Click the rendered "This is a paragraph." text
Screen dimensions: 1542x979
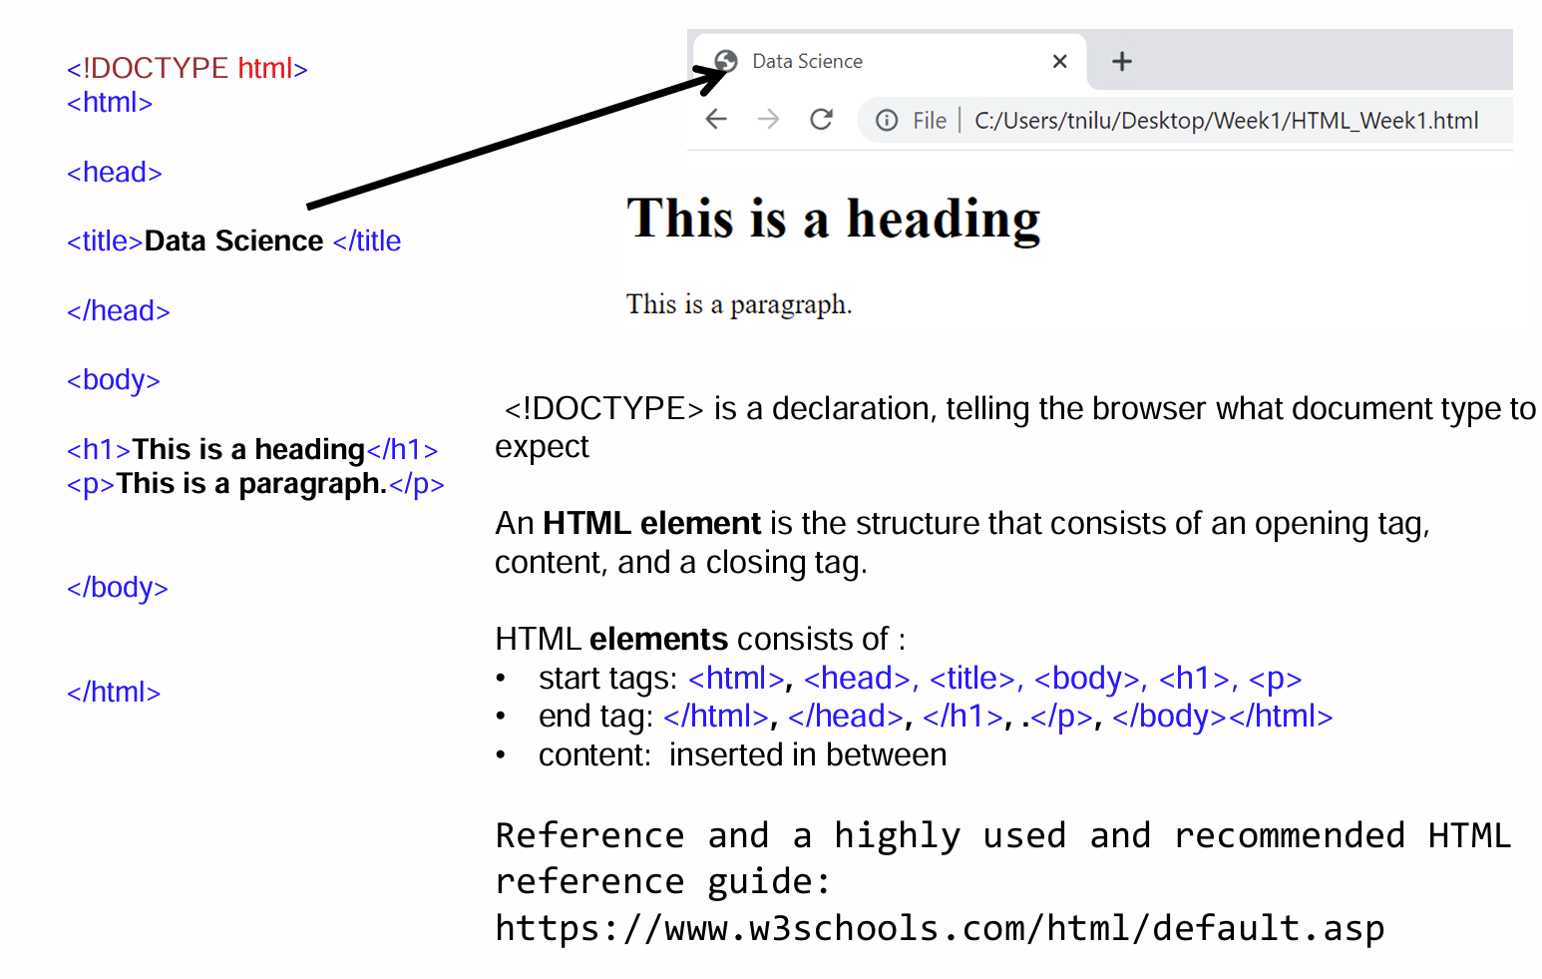coord(738,304)
